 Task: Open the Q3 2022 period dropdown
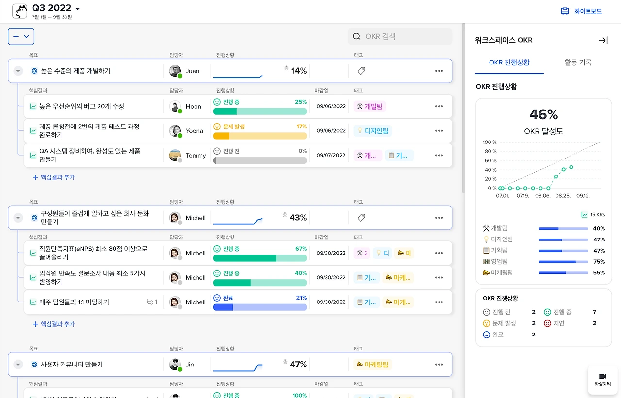tap(56, 8)
